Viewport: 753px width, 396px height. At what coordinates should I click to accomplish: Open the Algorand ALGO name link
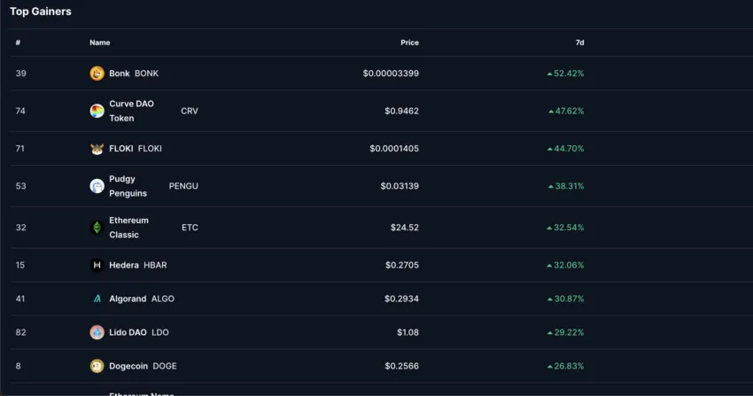click(142, 299)
